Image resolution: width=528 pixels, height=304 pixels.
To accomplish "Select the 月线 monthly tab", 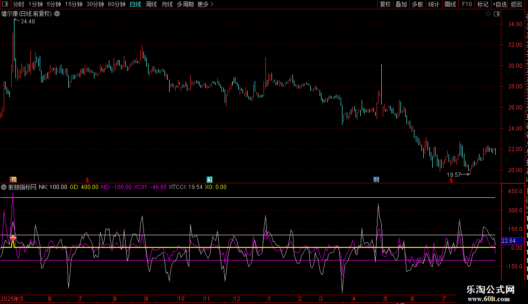I will pyautogui.click(x=167, y=4).
